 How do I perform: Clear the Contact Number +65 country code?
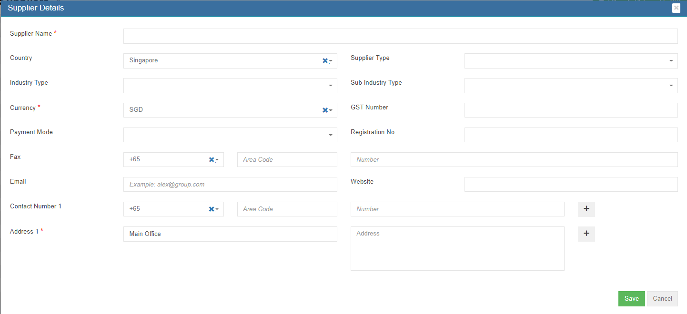click(211, 209)
